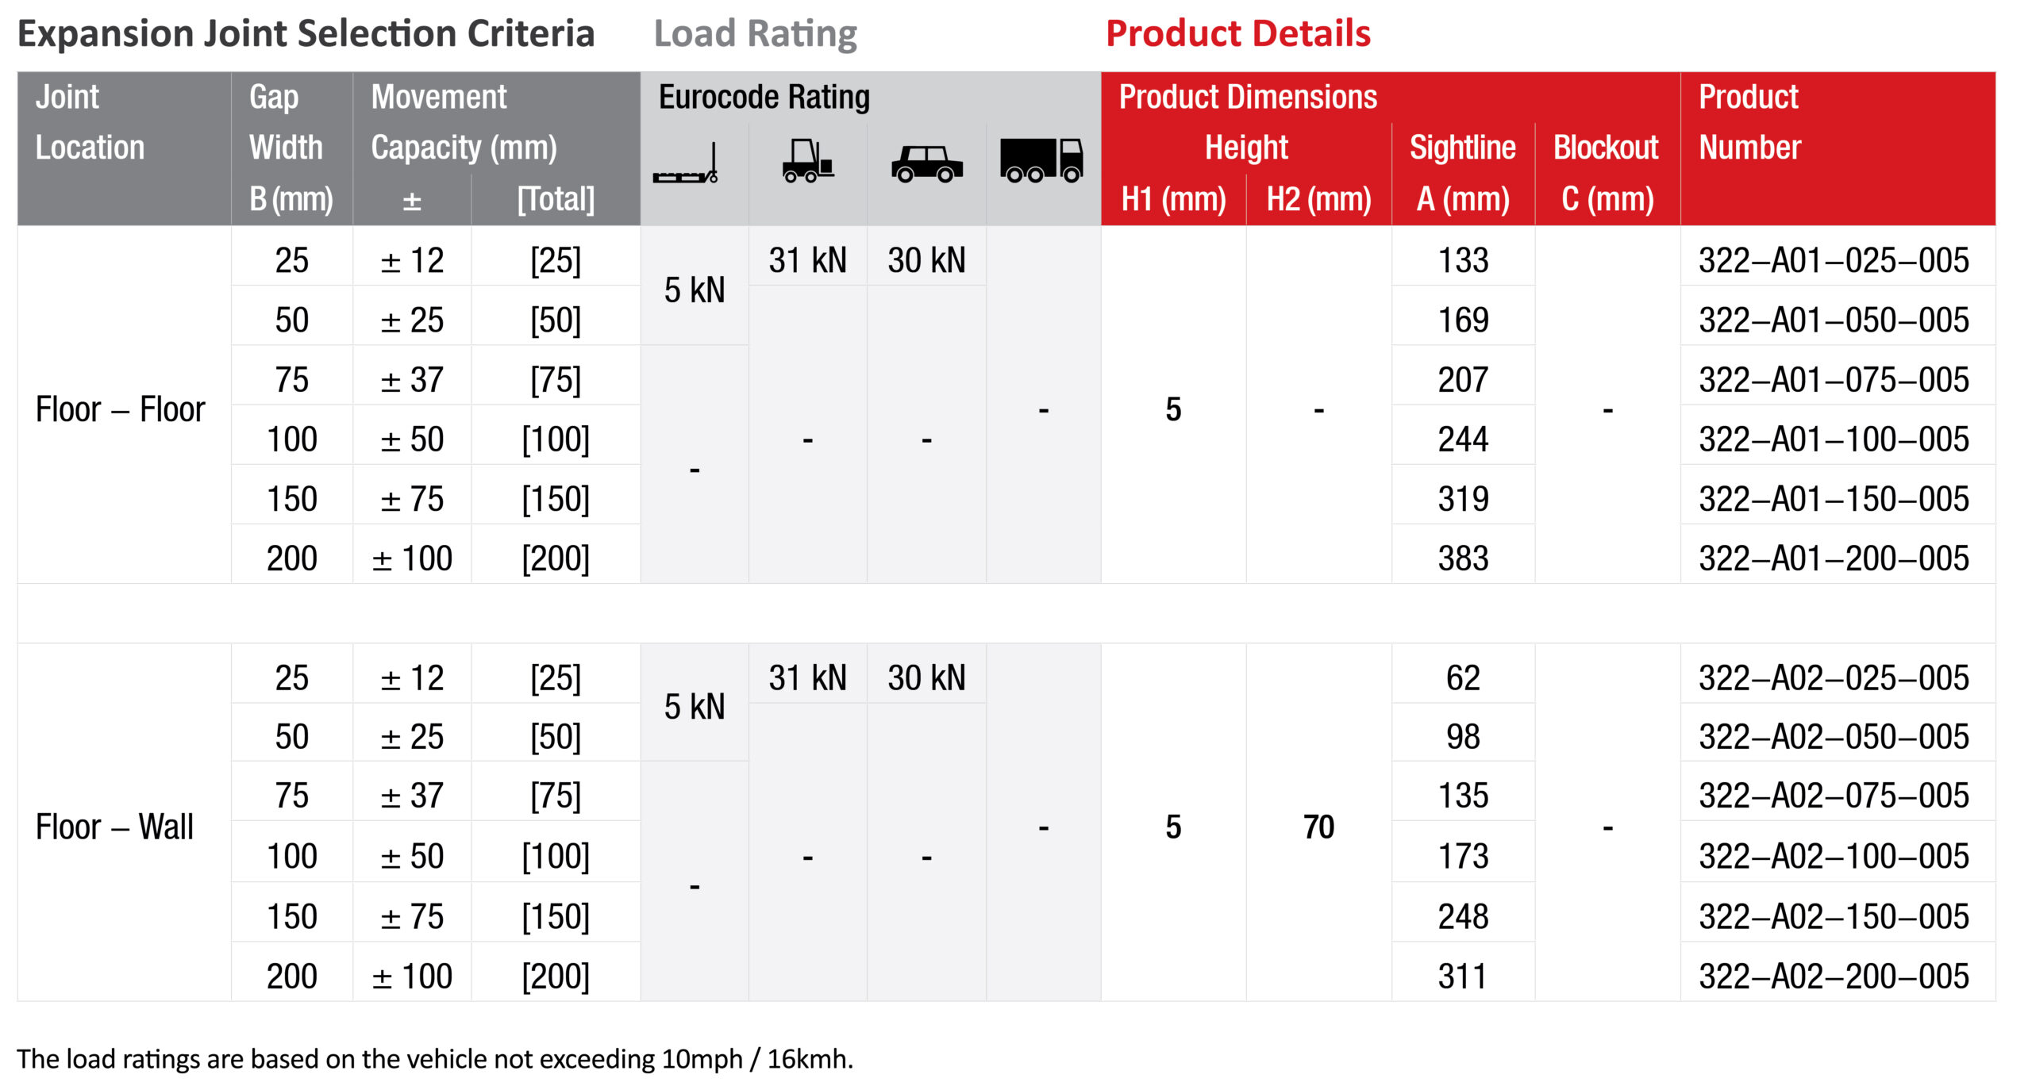Click the Product Dimensions header

pos(1248,97)
